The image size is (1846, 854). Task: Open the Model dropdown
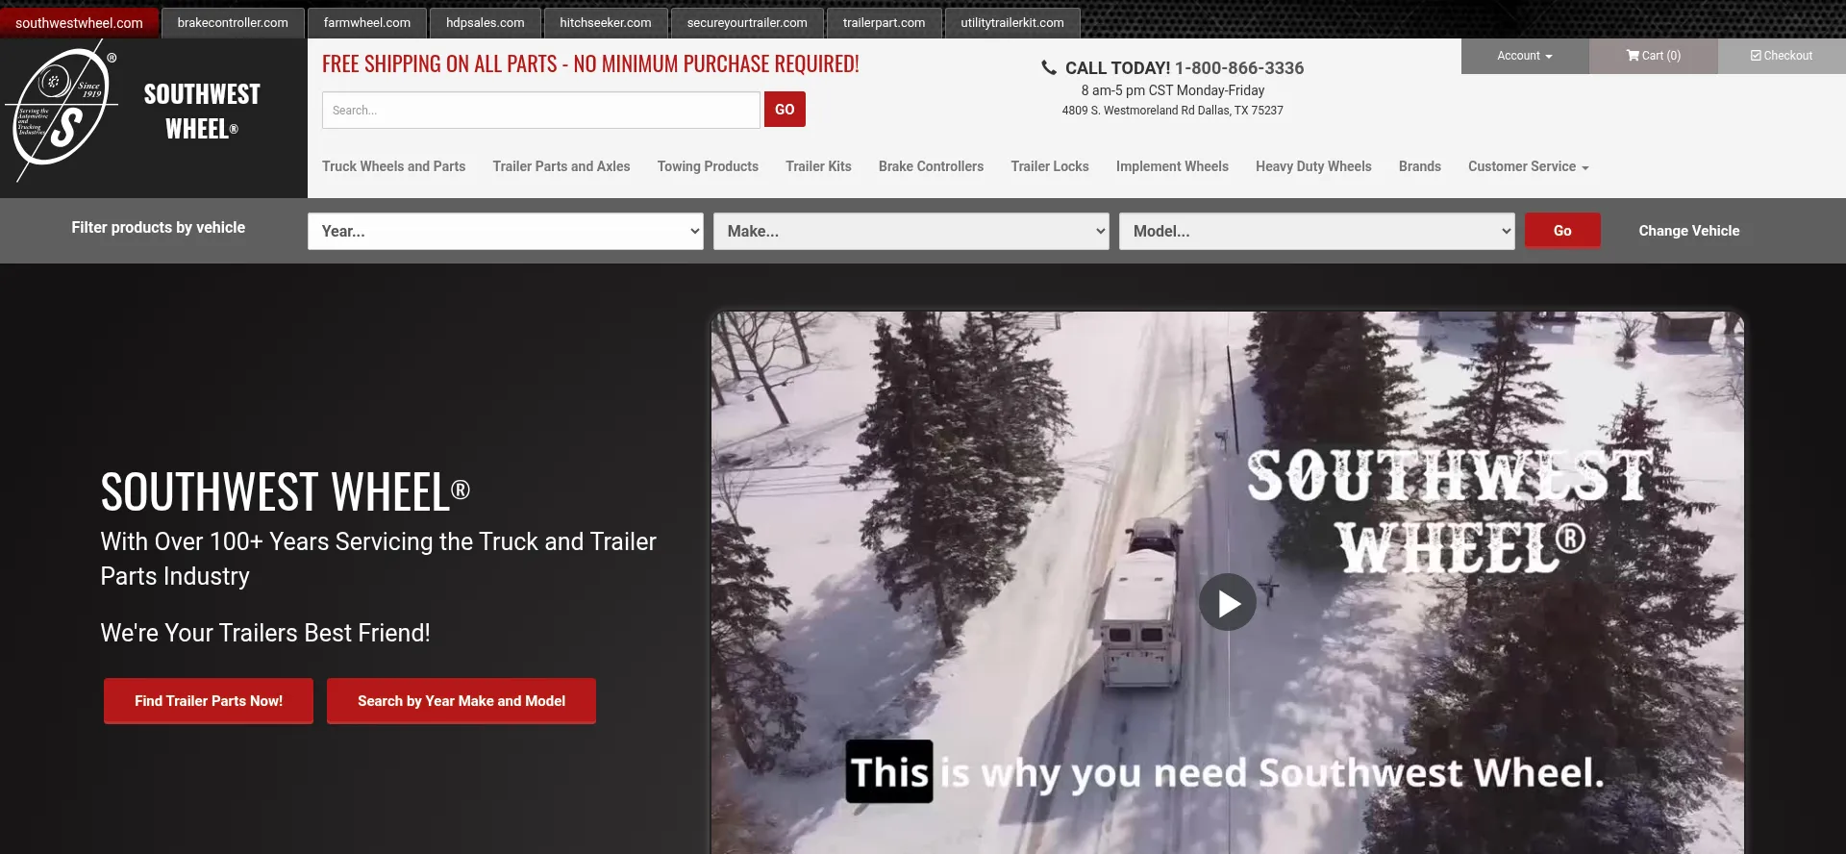click(1317, 231)
